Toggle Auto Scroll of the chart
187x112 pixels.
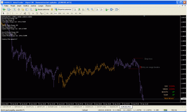(x=97, y=9)
